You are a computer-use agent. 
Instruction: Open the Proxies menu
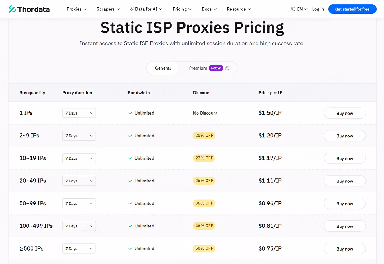(x=76, y=9)
